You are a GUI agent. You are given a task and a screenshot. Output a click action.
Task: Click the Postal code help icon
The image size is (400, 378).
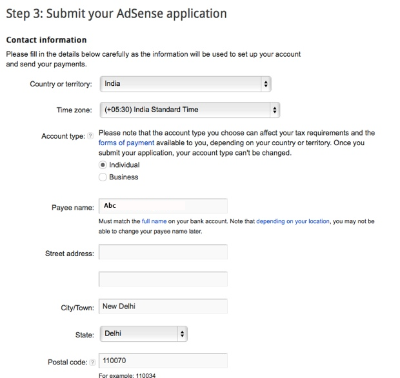93,362
